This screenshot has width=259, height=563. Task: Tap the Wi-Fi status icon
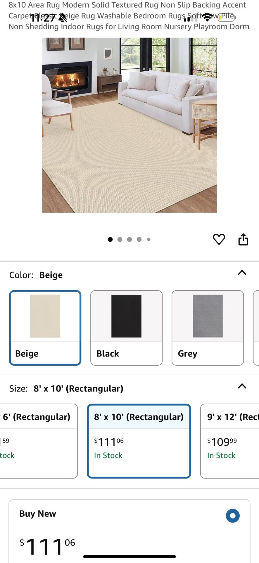(x=208, y=17)
